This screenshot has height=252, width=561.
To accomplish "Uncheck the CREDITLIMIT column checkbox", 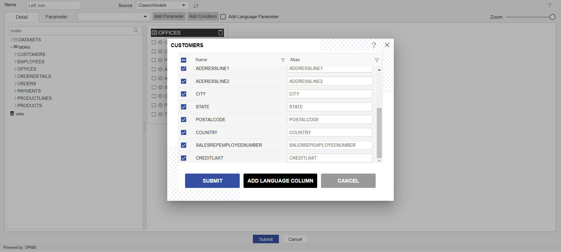I will pyautogui.click(x=184, y=158).
